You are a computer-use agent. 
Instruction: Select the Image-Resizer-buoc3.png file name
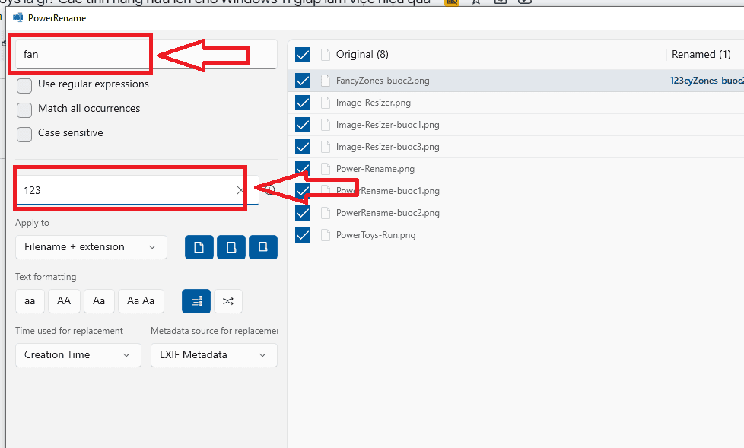[x=388, y=147]
